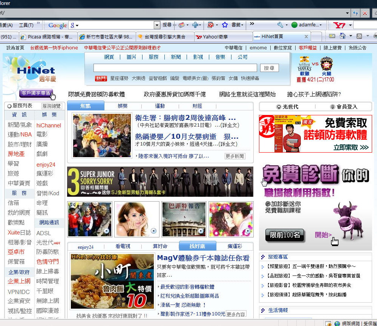
Task: Click the Google toolbar wrench settings icon
Action: point(280,25)
